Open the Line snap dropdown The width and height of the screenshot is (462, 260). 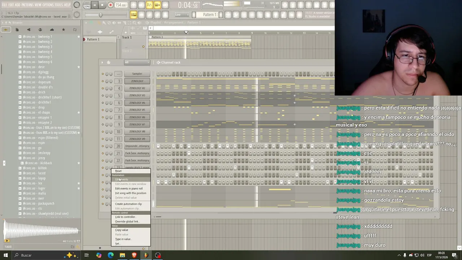pos(182,15)
